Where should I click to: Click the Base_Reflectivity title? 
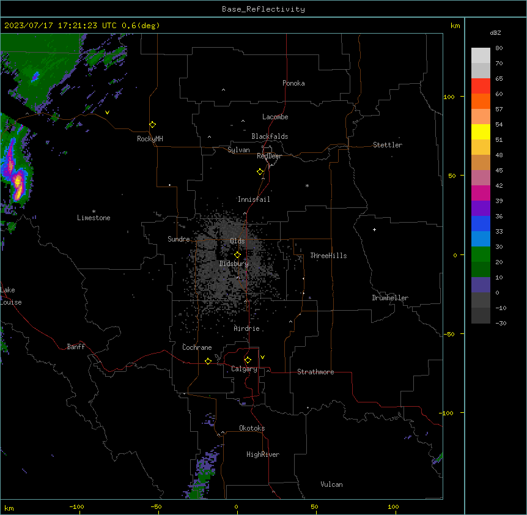[263, 9]
